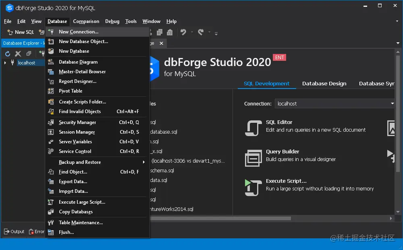Click the Session Manager icon

[x=51, y=132]
